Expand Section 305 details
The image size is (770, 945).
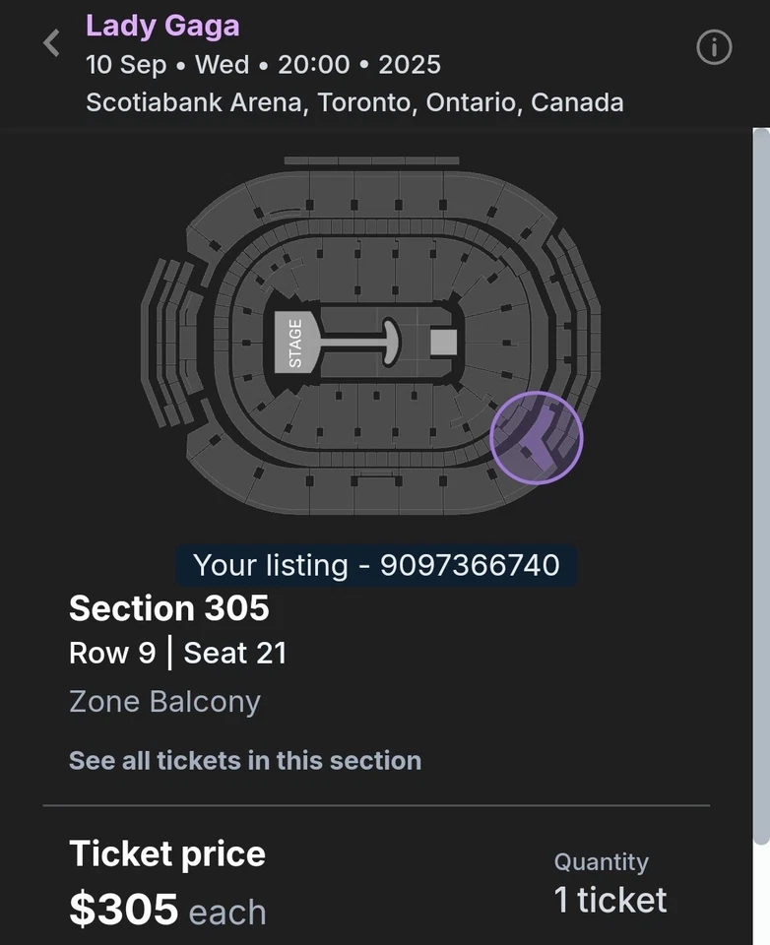(168, 608)
